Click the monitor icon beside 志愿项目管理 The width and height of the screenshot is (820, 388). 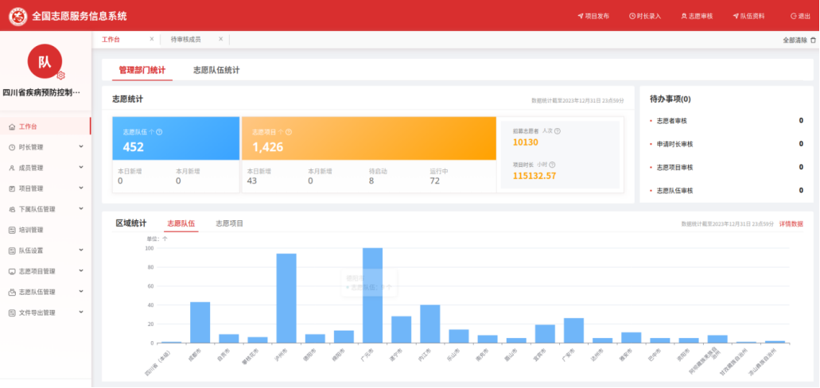pos(12,271)
